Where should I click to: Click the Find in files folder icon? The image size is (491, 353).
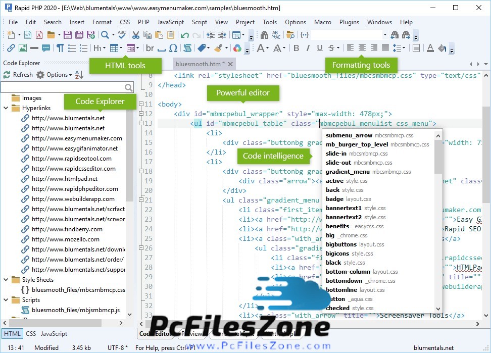pos(290,35)
